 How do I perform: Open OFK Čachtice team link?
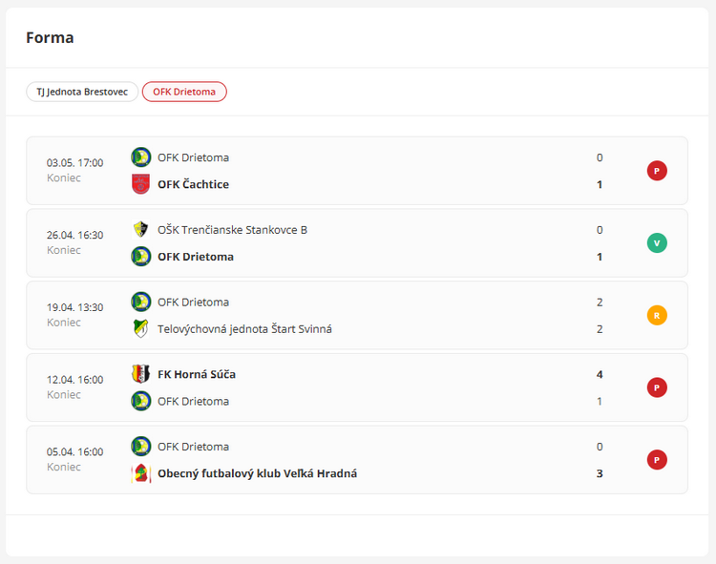(x=193, y=184)
